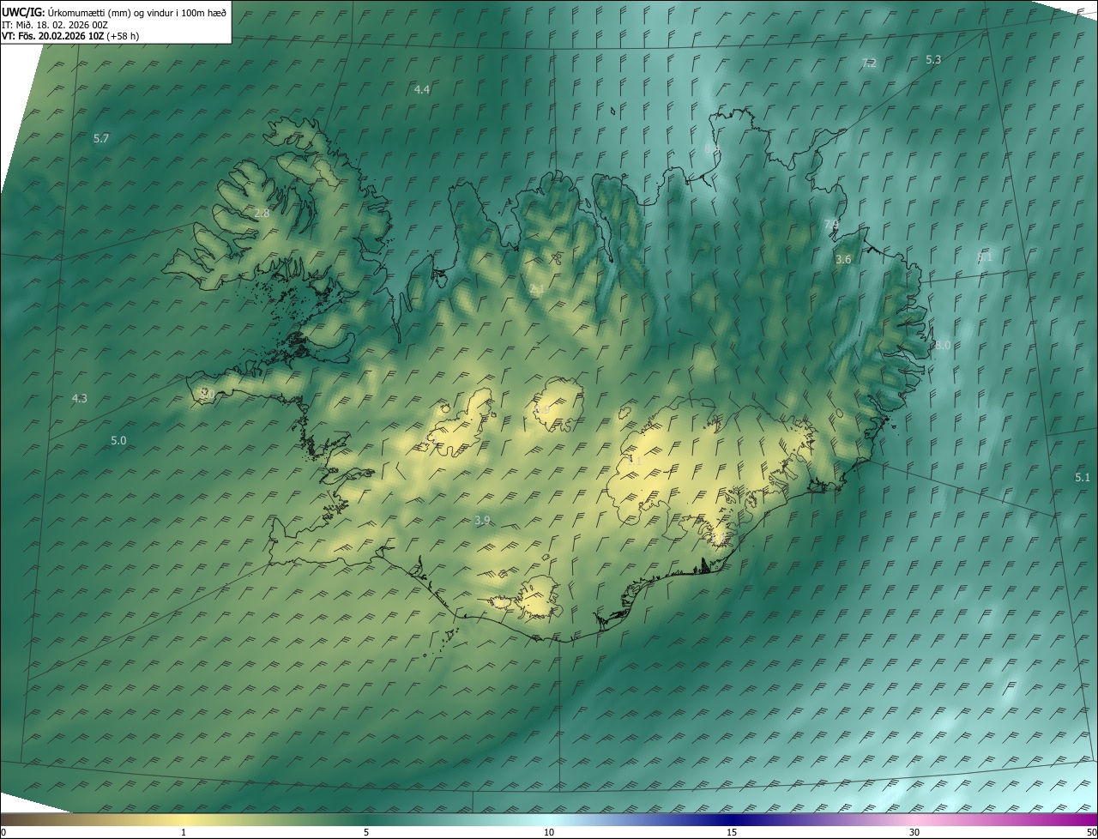The width and height of the screenshot is (1098, 839).
Task: Click the 1.1 value on Vatnajökull glacier
Action: tap(634, 461)
